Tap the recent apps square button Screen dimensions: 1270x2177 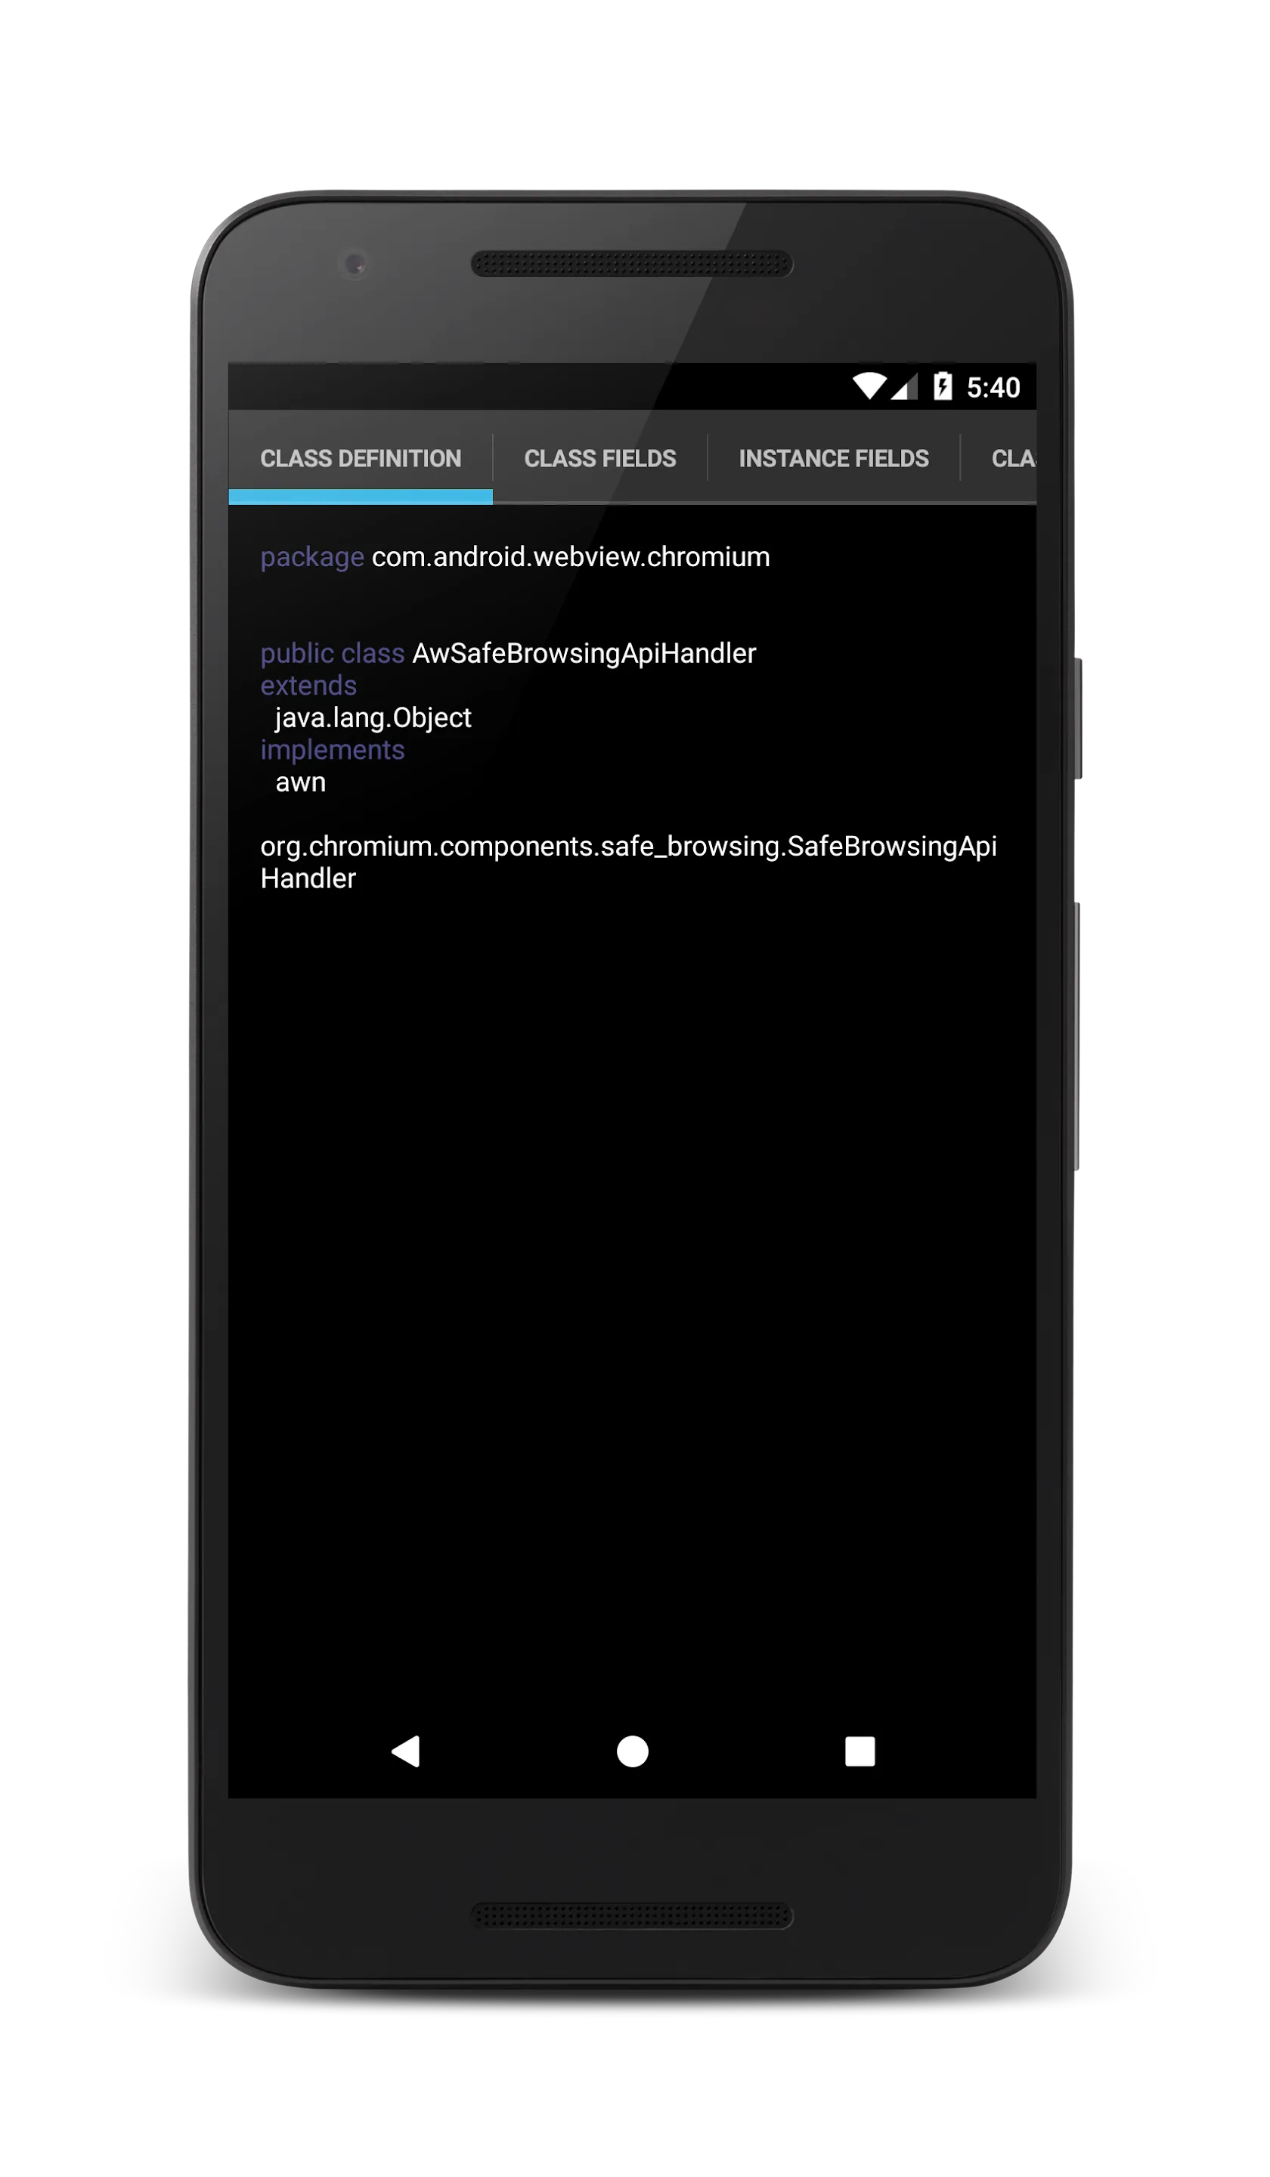(860, 1753)
